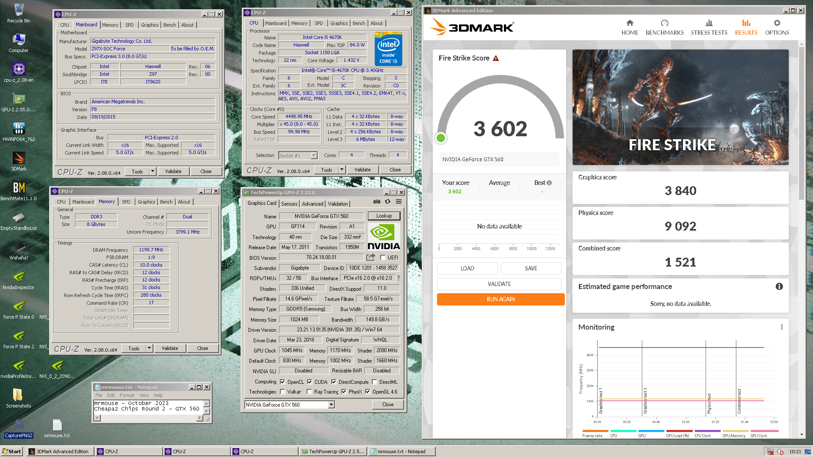Open the Notepad Format menu

coord(127,395)
